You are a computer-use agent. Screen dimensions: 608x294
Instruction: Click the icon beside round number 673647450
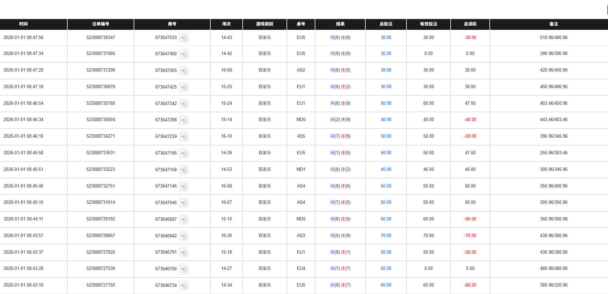pyautogui.click(x=184, y=54)
